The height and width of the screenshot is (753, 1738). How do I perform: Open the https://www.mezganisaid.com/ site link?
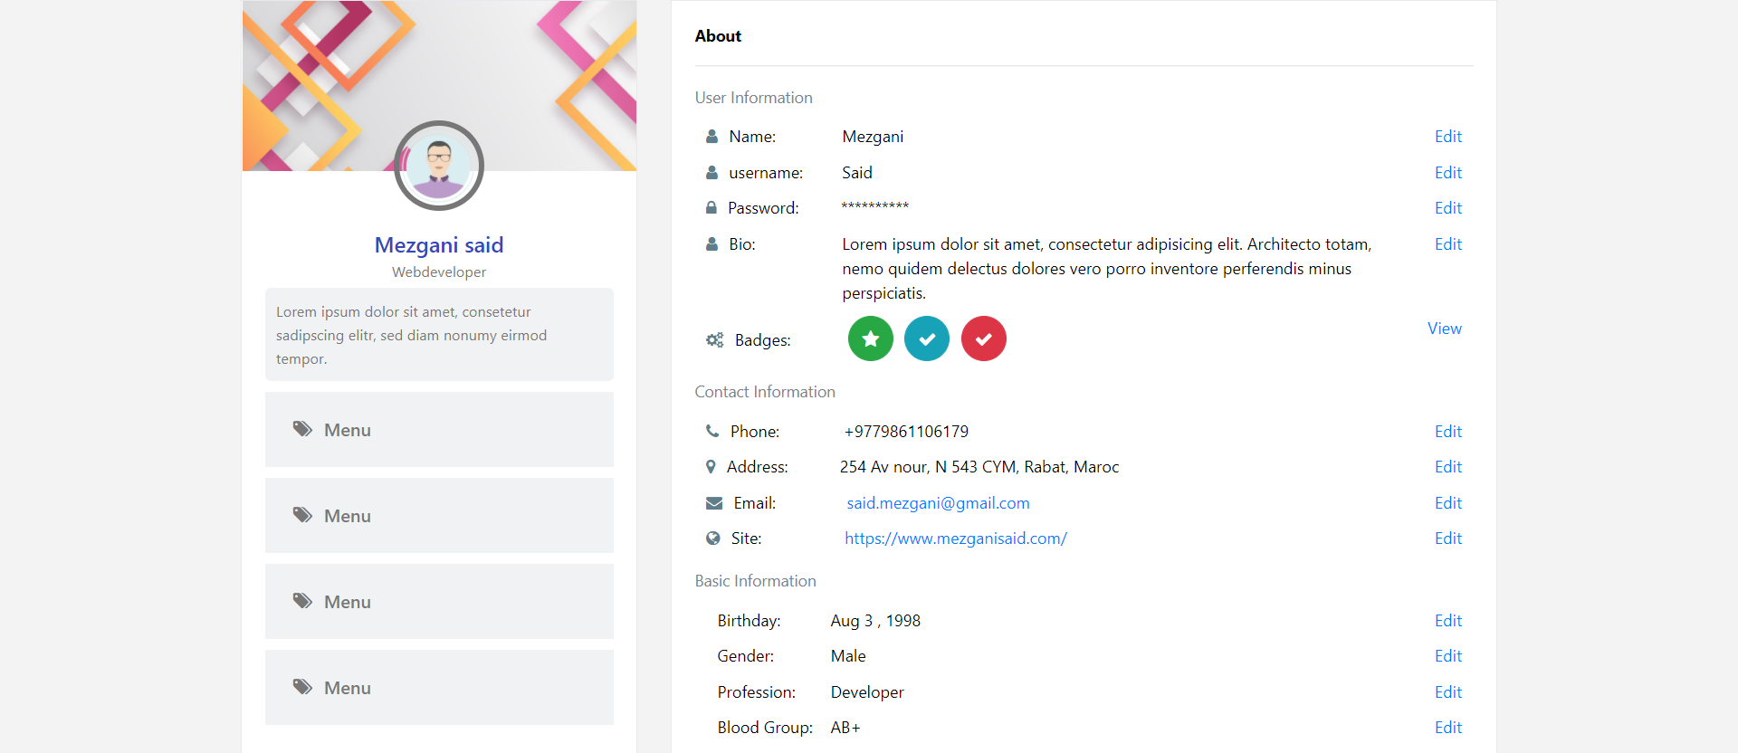[956, 538]
